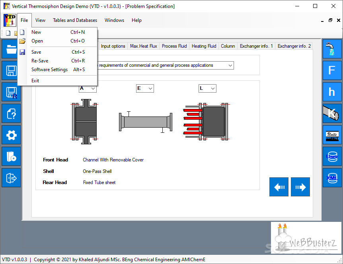
Task: Switch to the Input options tab
Action: point(113,46)
